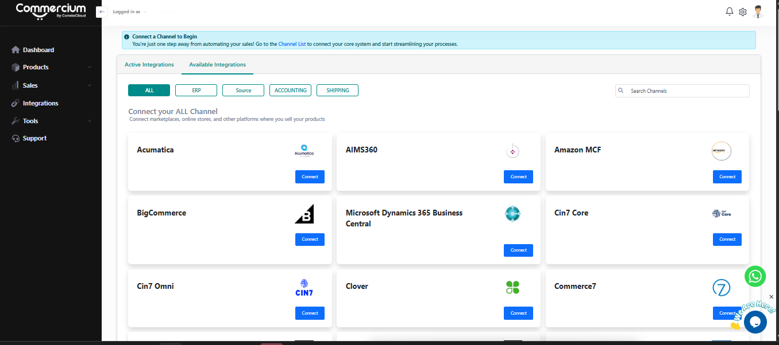779x345 pixels.
Task: Connect Microsoft Dynamics 365 Business Central
Action: 519,250
